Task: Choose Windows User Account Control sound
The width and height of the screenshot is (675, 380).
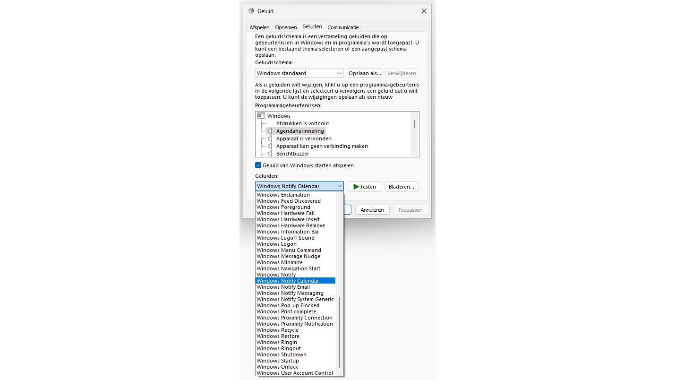Action: click(296, 373)
